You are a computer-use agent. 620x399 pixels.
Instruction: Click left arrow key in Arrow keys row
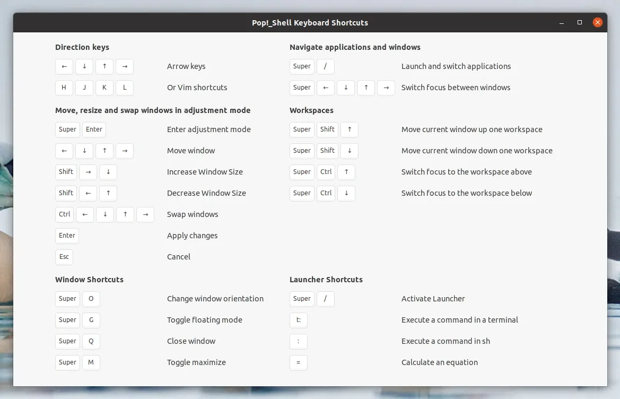tap(64, 66)
